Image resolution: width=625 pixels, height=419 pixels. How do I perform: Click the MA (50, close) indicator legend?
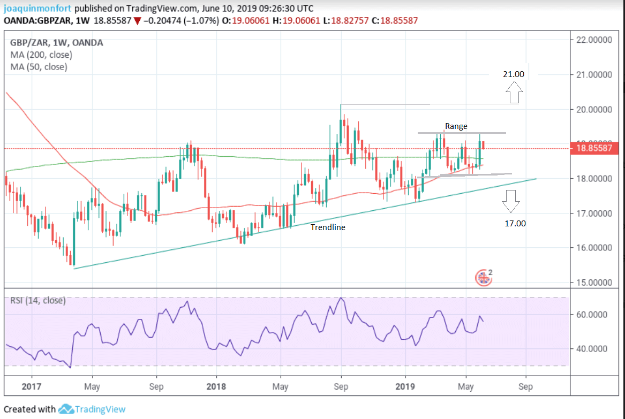(39, 67)
